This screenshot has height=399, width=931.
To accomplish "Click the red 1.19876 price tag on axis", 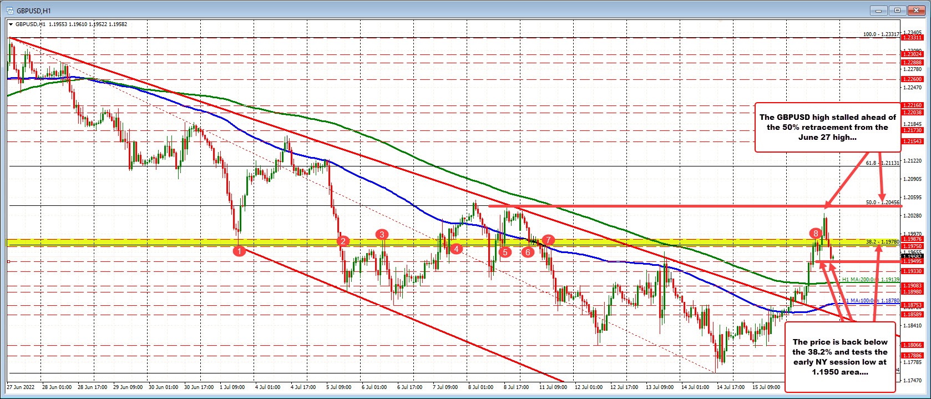I will [x=912, y=239].
